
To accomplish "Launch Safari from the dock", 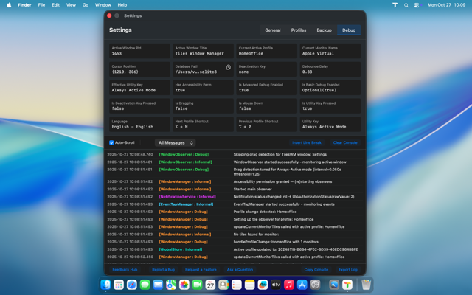I will tap(131, 284).
